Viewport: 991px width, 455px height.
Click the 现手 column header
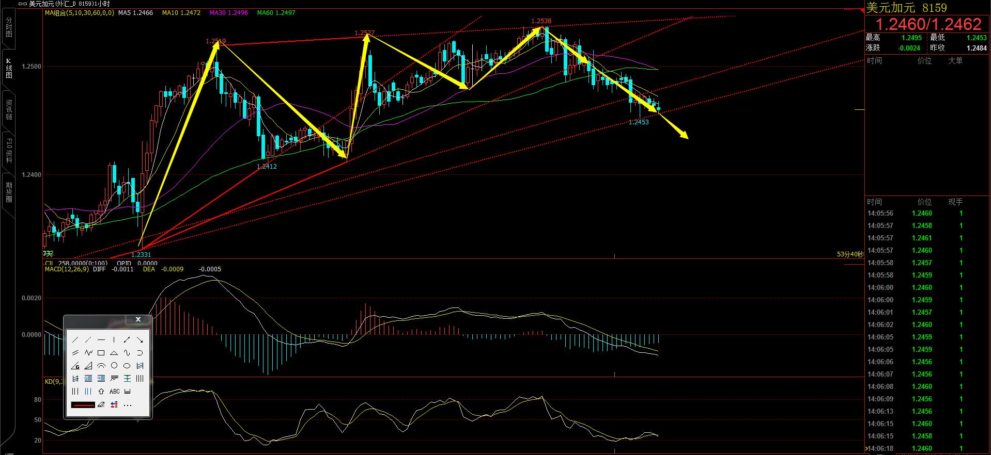(x=955, y=202)
